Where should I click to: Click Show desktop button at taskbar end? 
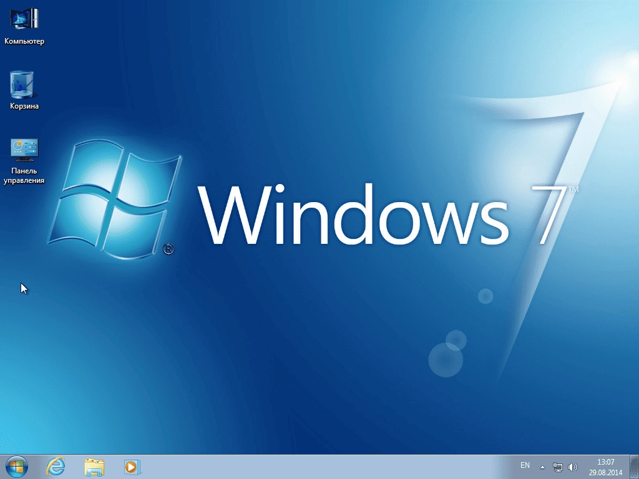point(634,467)
